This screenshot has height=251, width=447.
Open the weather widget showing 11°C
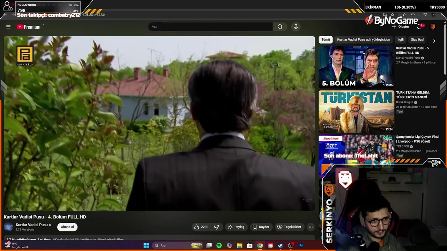(x=17, y=245)
